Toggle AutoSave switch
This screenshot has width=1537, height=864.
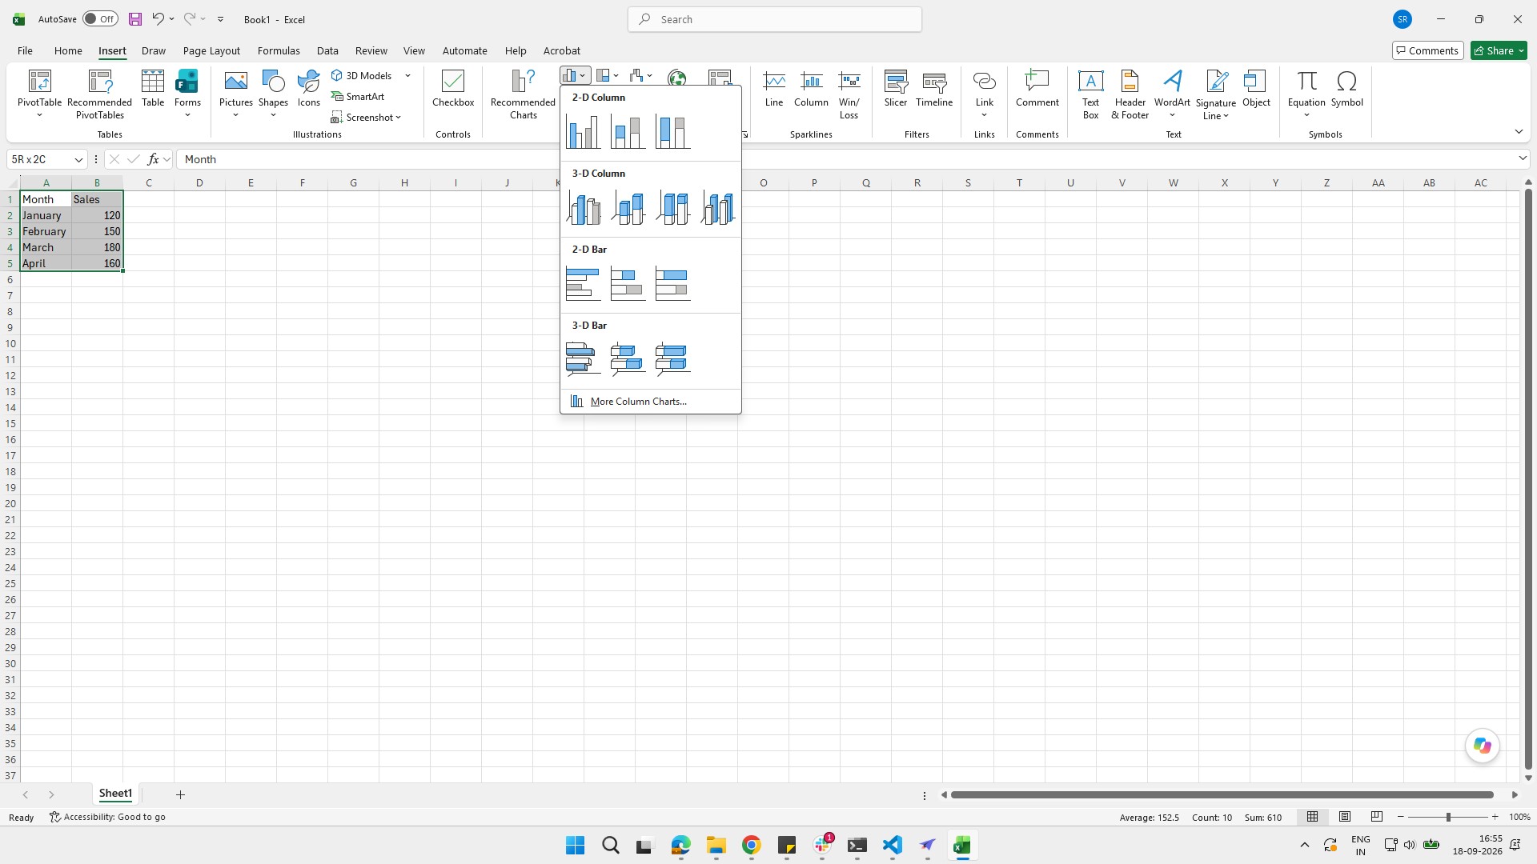100,19
